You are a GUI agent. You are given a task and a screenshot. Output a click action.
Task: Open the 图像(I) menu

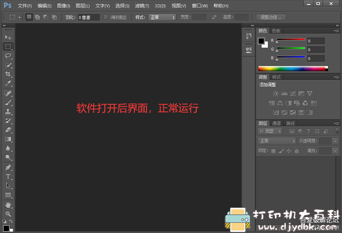(x=63, y=6)
